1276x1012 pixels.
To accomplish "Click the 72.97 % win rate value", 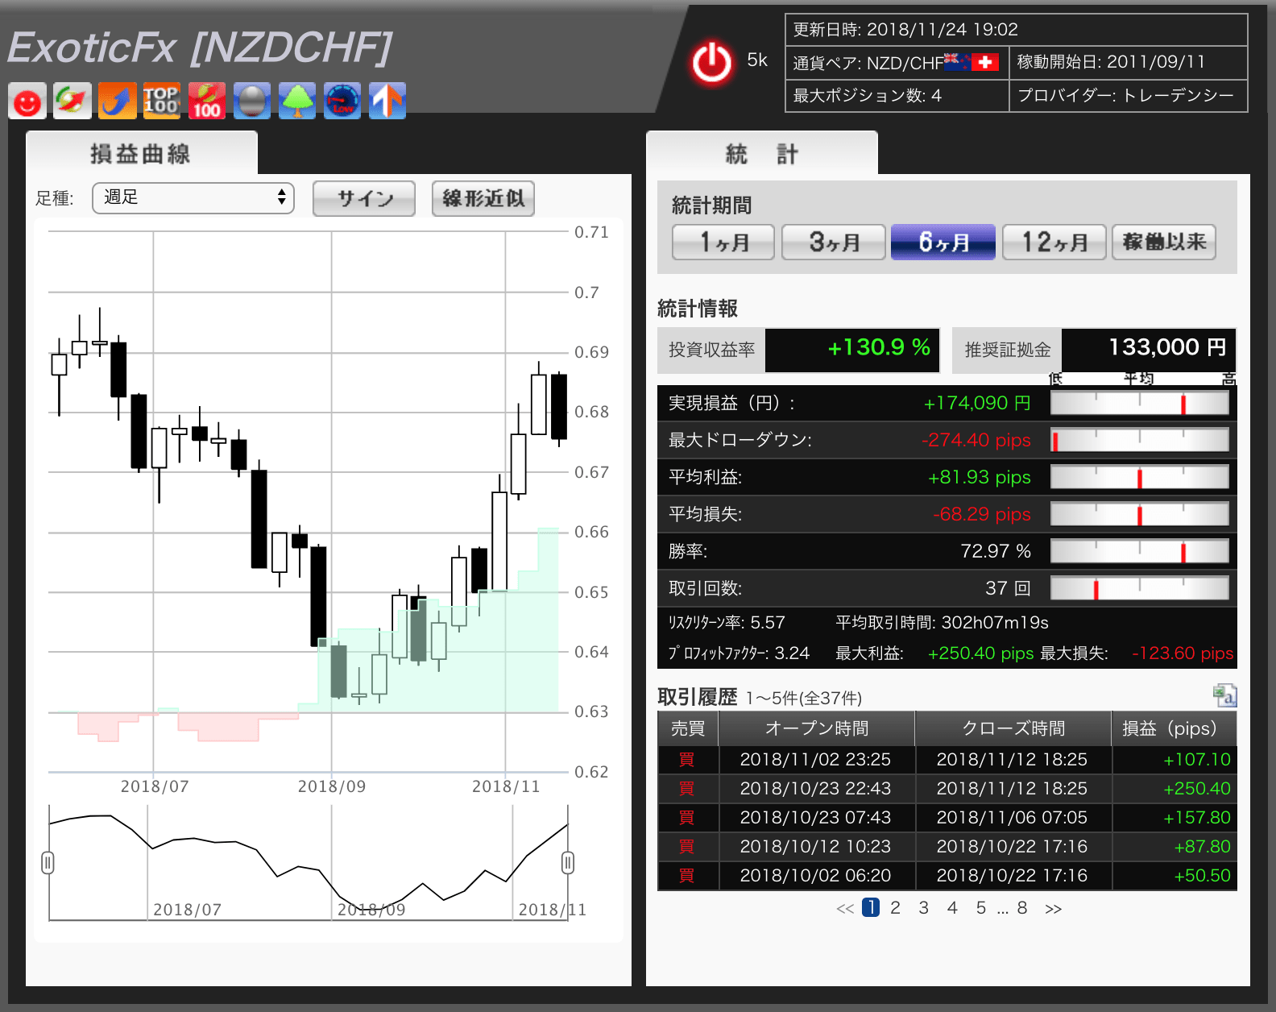I will 996,551.
